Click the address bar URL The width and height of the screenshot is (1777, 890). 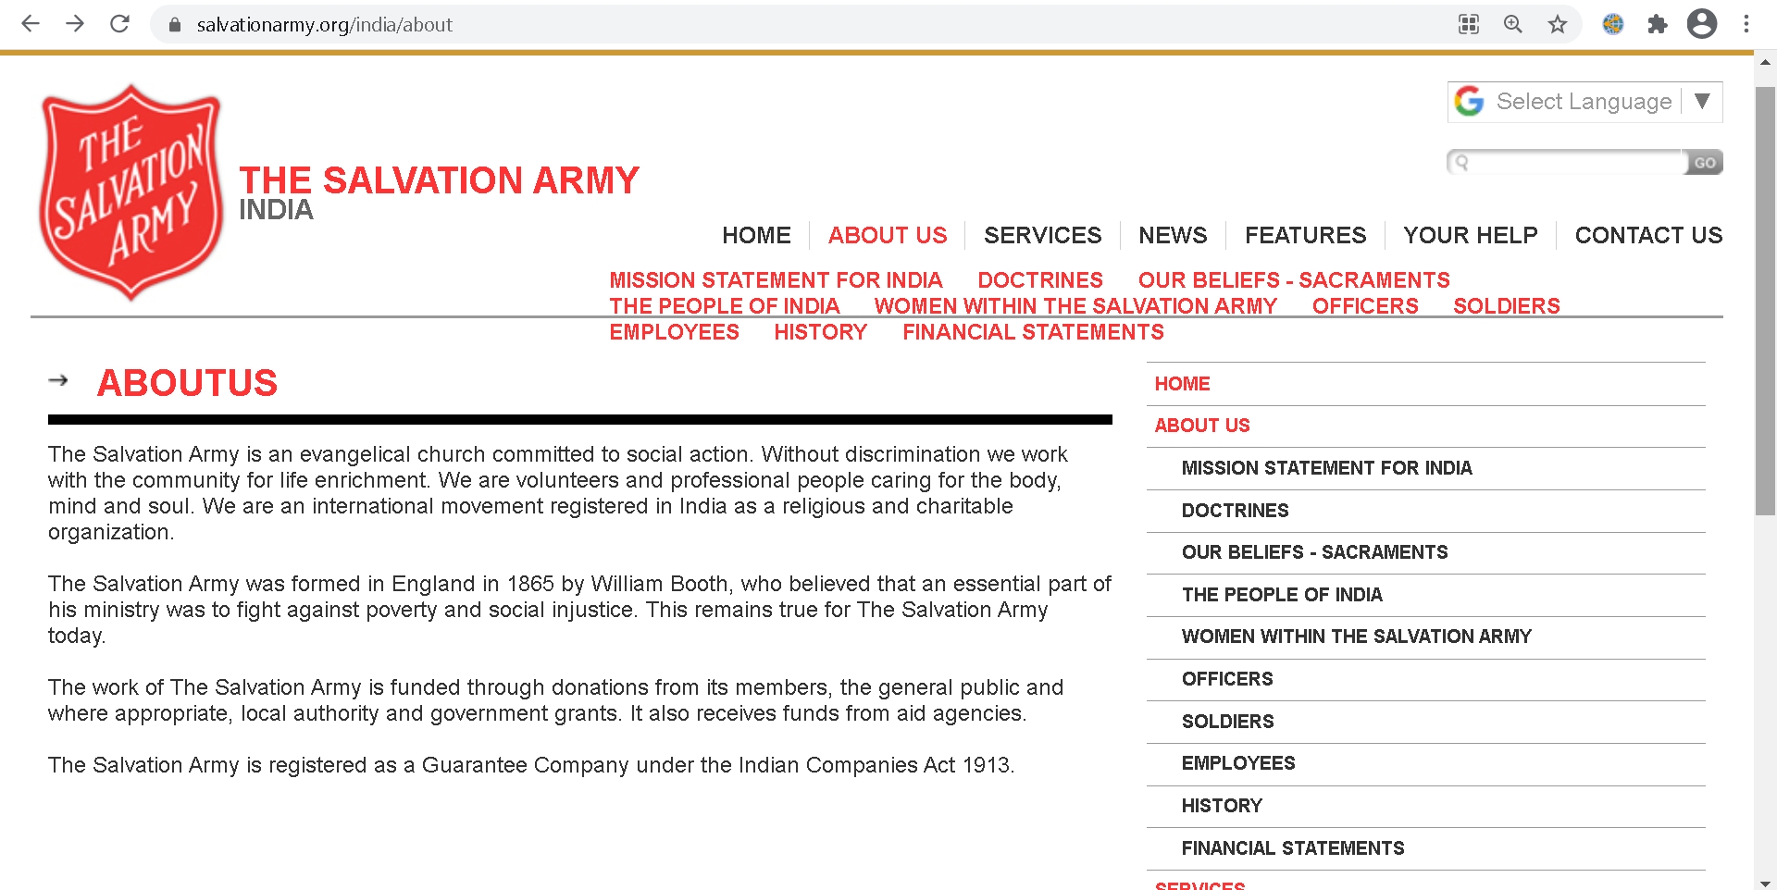click(325, 25)
